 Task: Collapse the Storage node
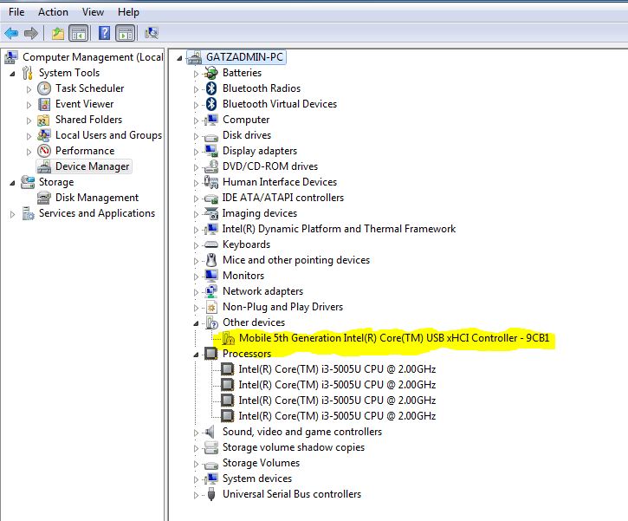[x=12, y=184]
